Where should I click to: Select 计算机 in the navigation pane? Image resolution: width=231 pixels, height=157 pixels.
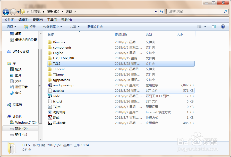pyautogui.click(x=17, y=117)
